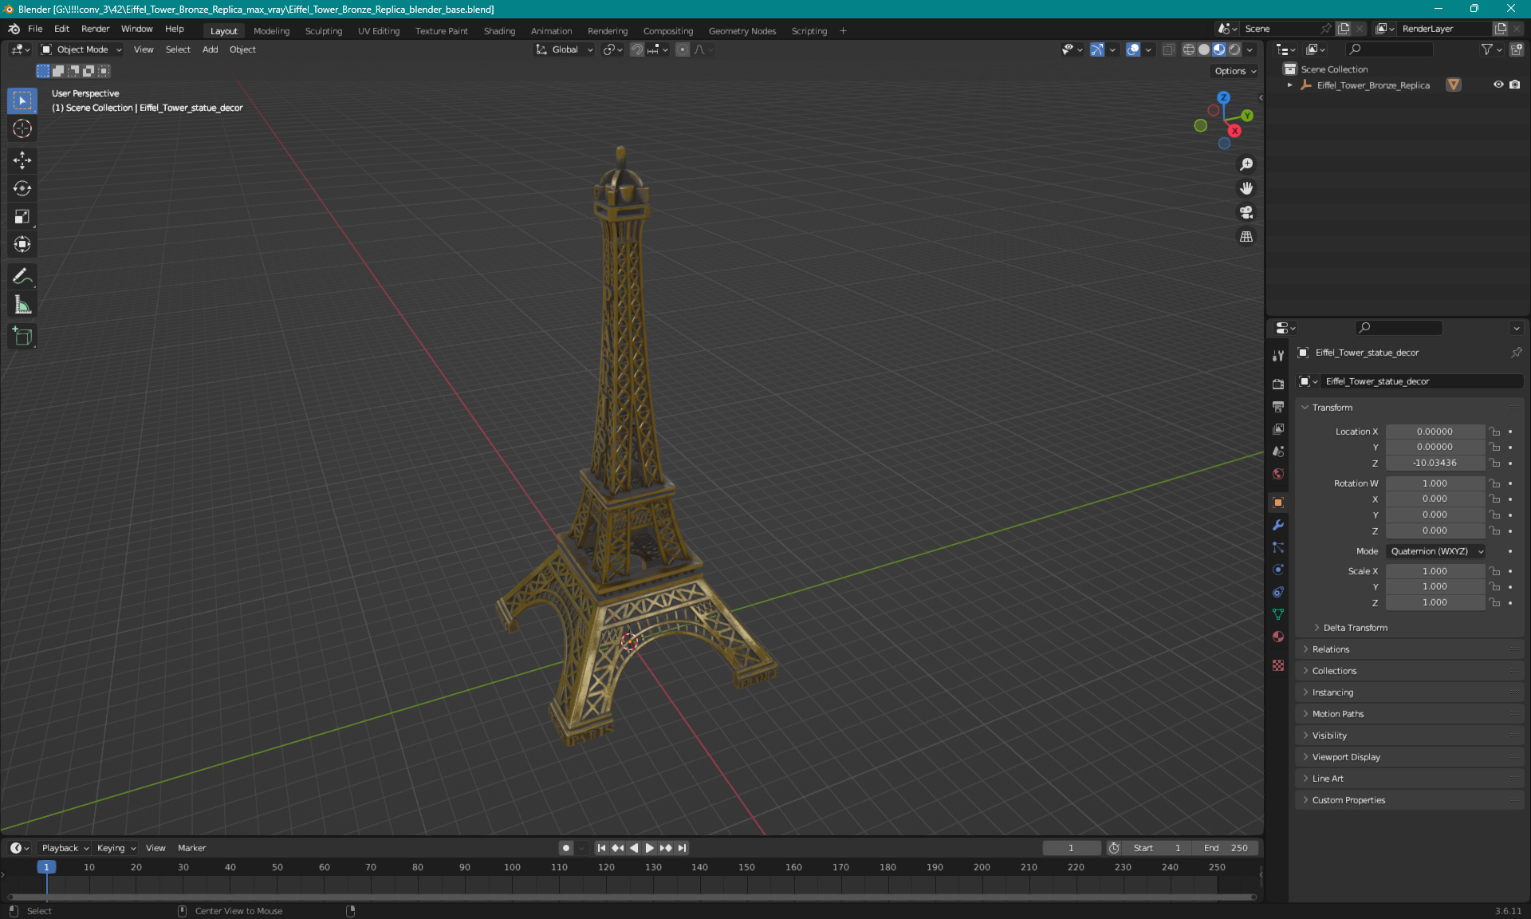Click the Marker menu in timeline
The height and width of the screenshot is (919, 1531).
click(191, 848)
